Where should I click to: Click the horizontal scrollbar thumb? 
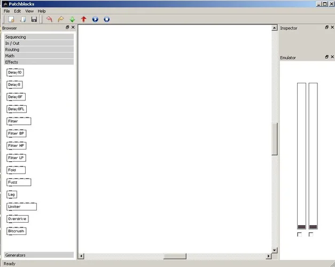point(175,256)
